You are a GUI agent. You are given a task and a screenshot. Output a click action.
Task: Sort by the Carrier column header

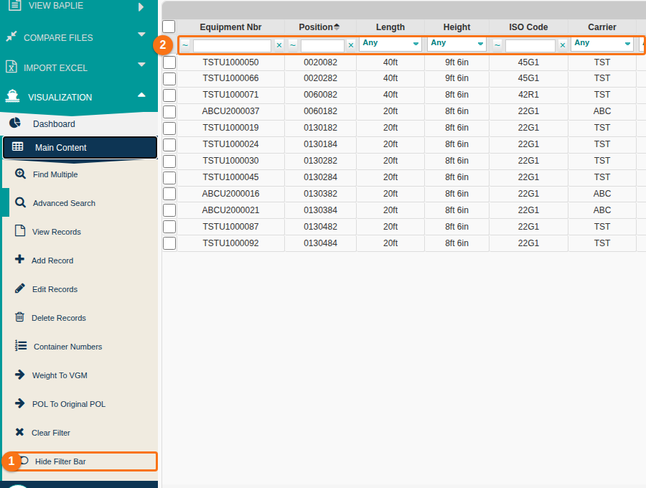point(602,27)
